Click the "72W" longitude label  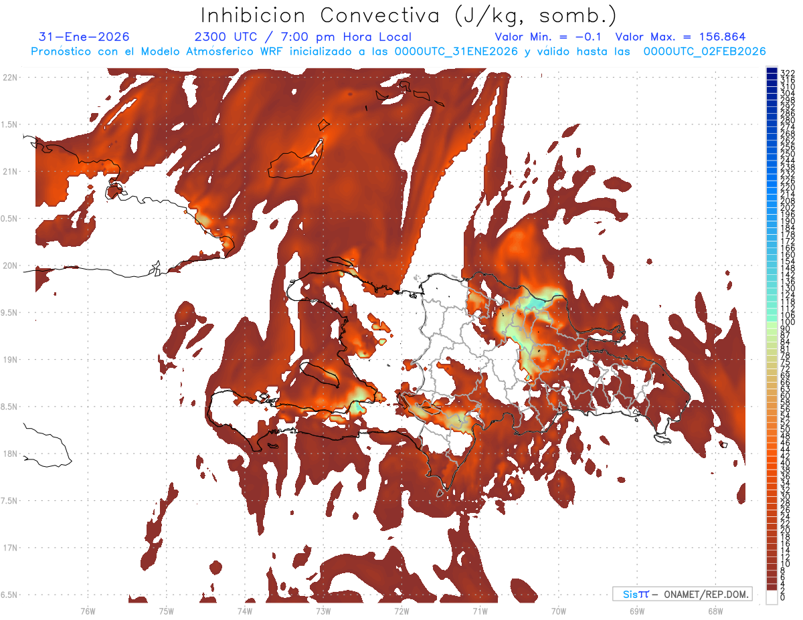401,611
